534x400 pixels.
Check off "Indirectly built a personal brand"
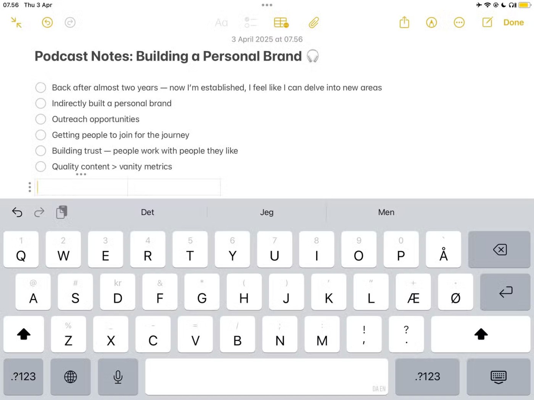coord(41,103)
